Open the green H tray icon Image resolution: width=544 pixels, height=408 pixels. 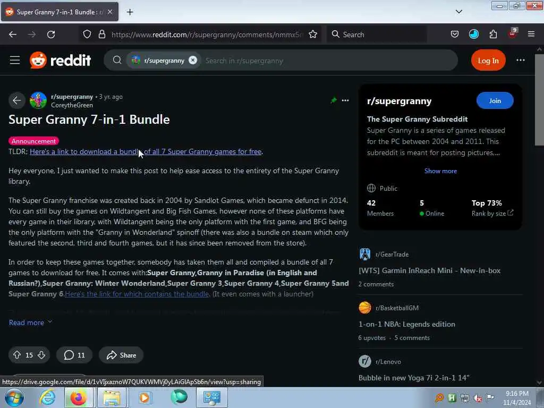tap(452, 398)
